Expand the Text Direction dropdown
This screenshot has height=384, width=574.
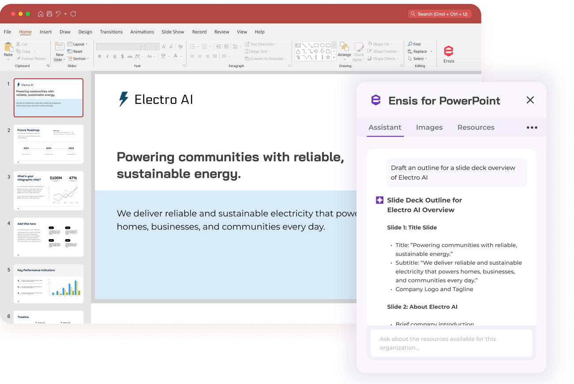(x=261, y=44)
